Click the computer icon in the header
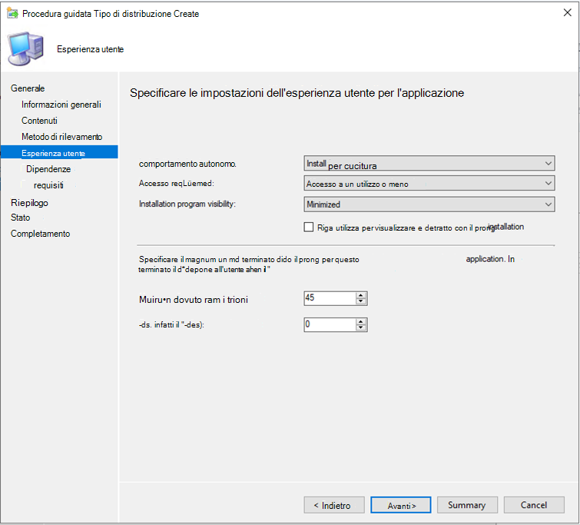This screenshot has width=580, height=525. pos(25,49)
